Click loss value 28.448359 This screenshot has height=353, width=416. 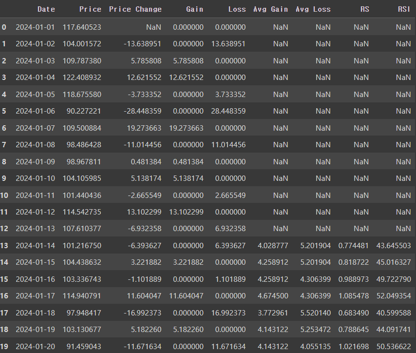pos(228,111)
